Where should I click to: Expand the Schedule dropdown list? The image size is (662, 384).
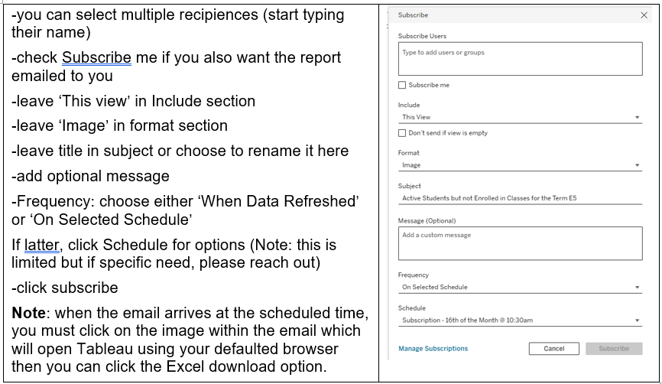point(520,321)
